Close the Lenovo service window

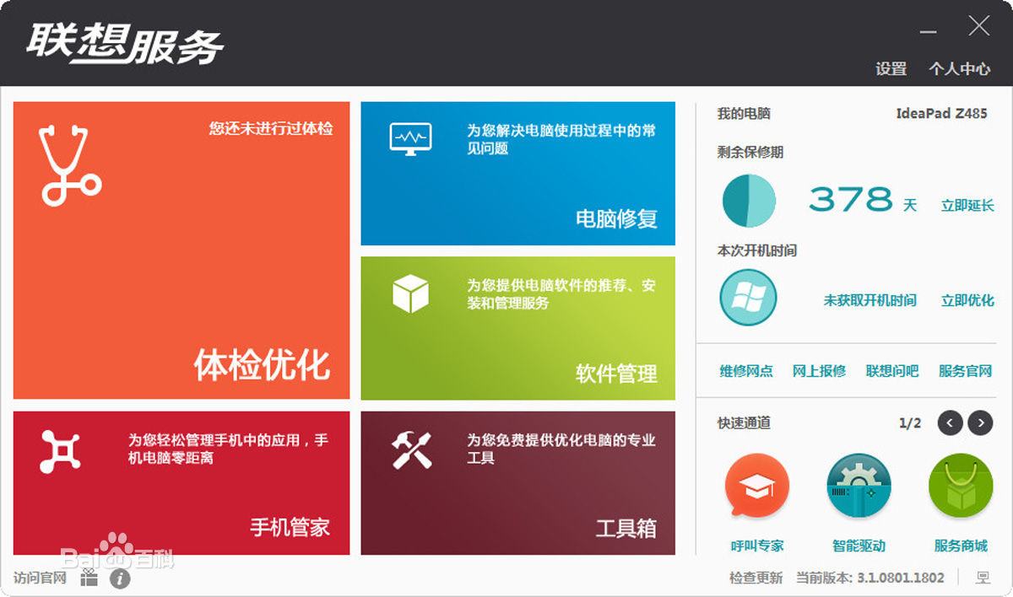[979, 26]
